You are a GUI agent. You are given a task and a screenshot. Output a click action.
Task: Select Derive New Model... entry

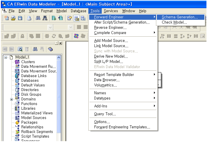pyautogui.click(x=123, y=56)
